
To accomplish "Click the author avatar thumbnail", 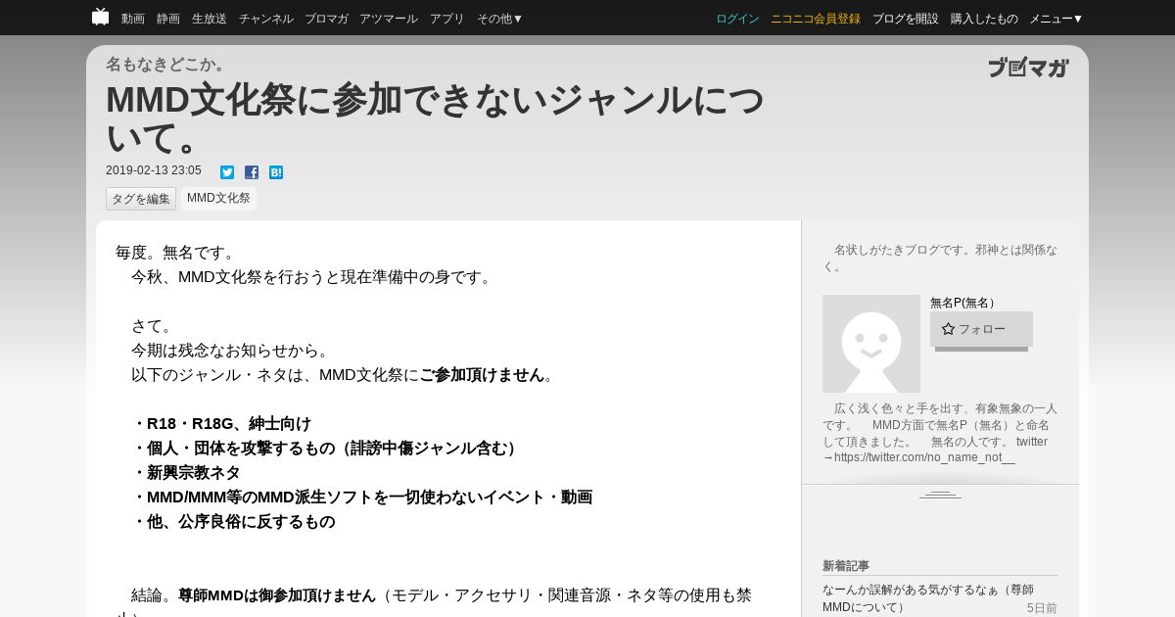I will coord(871,344).
